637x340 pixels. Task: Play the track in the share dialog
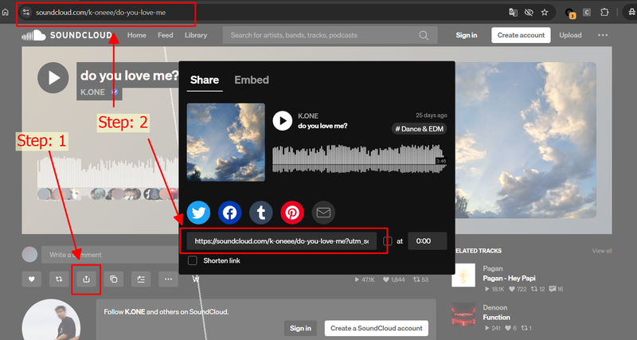283,121
